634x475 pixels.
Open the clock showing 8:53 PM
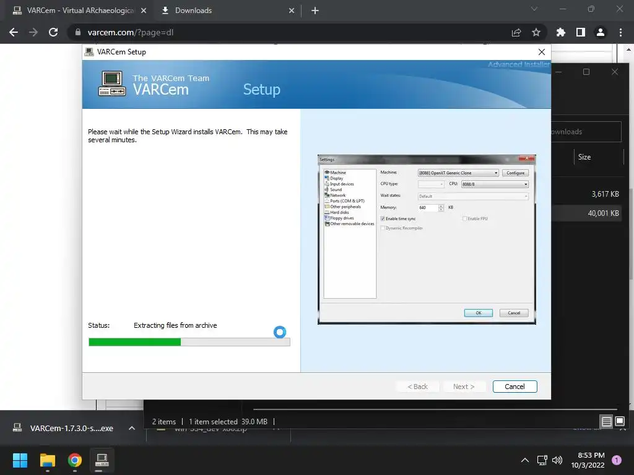tap(588, 460)
